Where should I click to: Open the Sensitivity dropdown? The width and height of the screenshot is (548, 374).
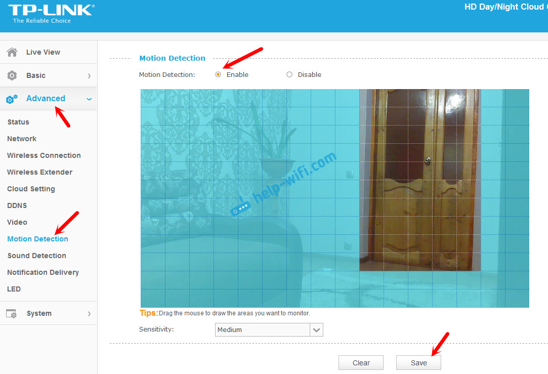pyautogui.click(x=317, y=330)
